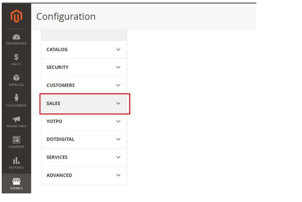302x202 pixels.
Task: Expand the CUSTOMERS configuration chevron
Action: click(x=118, y=85)
